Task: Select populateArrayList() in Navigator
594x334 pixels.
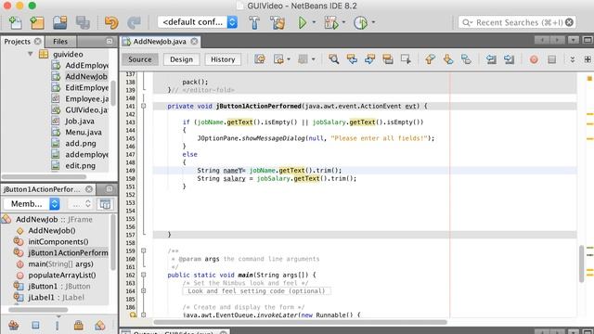Action: (x=62, y=276)
